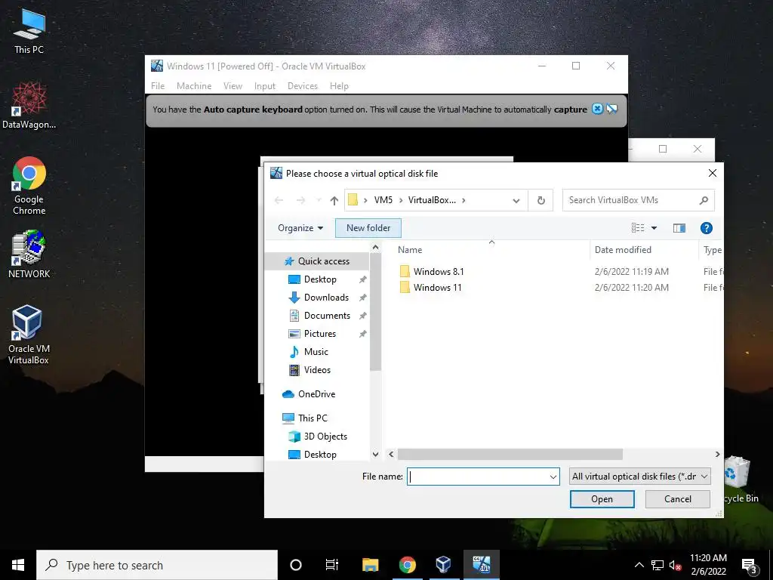773x580 pixels.
Task: Open view options dropdown arrow
Action: pyautogui.click(x=654, y=228)
